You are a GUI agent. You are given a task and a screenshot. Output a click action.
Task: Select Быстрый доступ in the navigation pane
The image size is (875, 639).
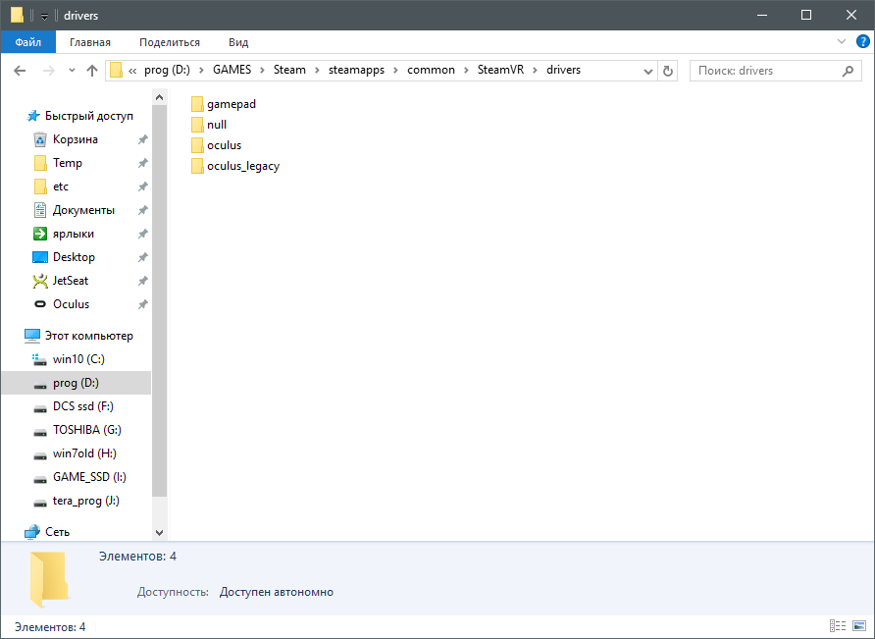tap(88, 116)
